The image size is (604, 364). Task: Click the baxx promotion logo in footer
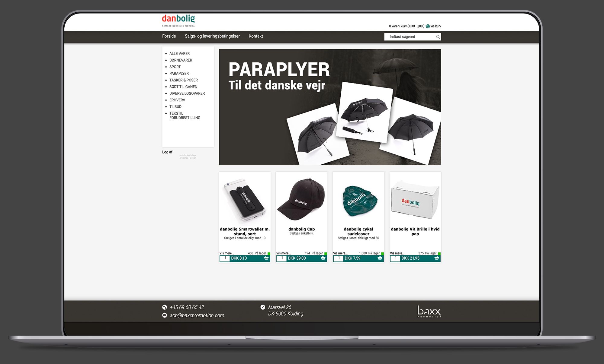(x=429, y=312)
